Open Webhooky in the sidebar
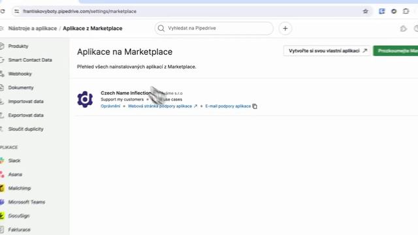The image size is (418, 235). (x=20, y=74)
